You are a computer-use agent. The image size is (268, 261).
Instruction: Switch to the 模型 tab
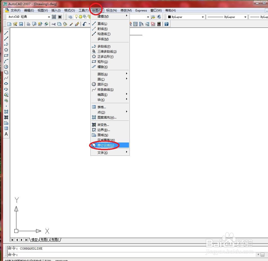coord(34,240)
